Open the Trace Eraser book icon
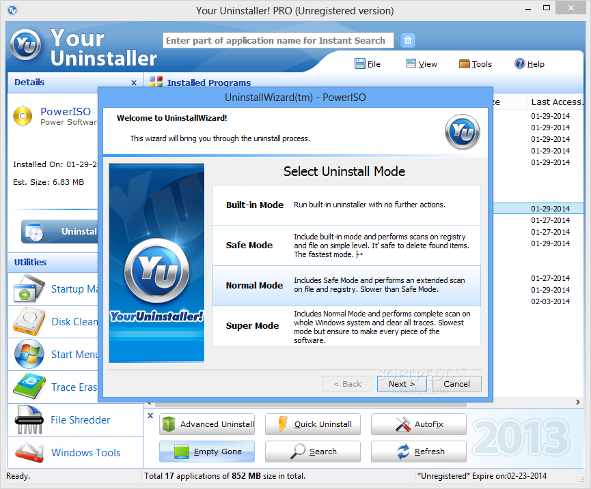The height and width of the screenshot is (489, 591). coord(29,387)
